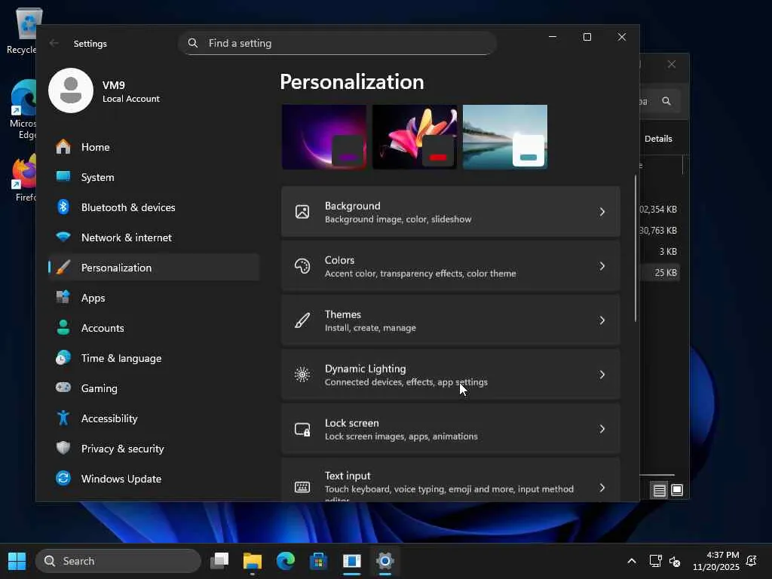Expand the Colors settings chevron
The image size is (772, 579).
602,266
